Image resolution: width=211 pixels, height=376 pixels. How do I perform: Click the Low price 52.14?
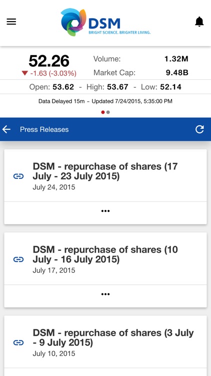click(170, 87)
